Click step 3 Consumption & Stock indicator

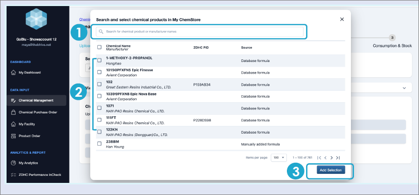392,37
